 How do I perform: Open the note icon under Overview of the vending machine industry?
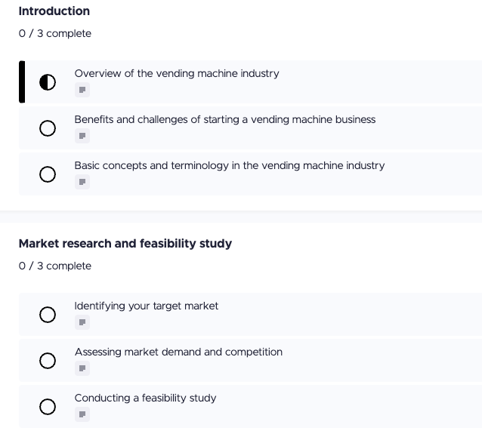pos(82,91)
